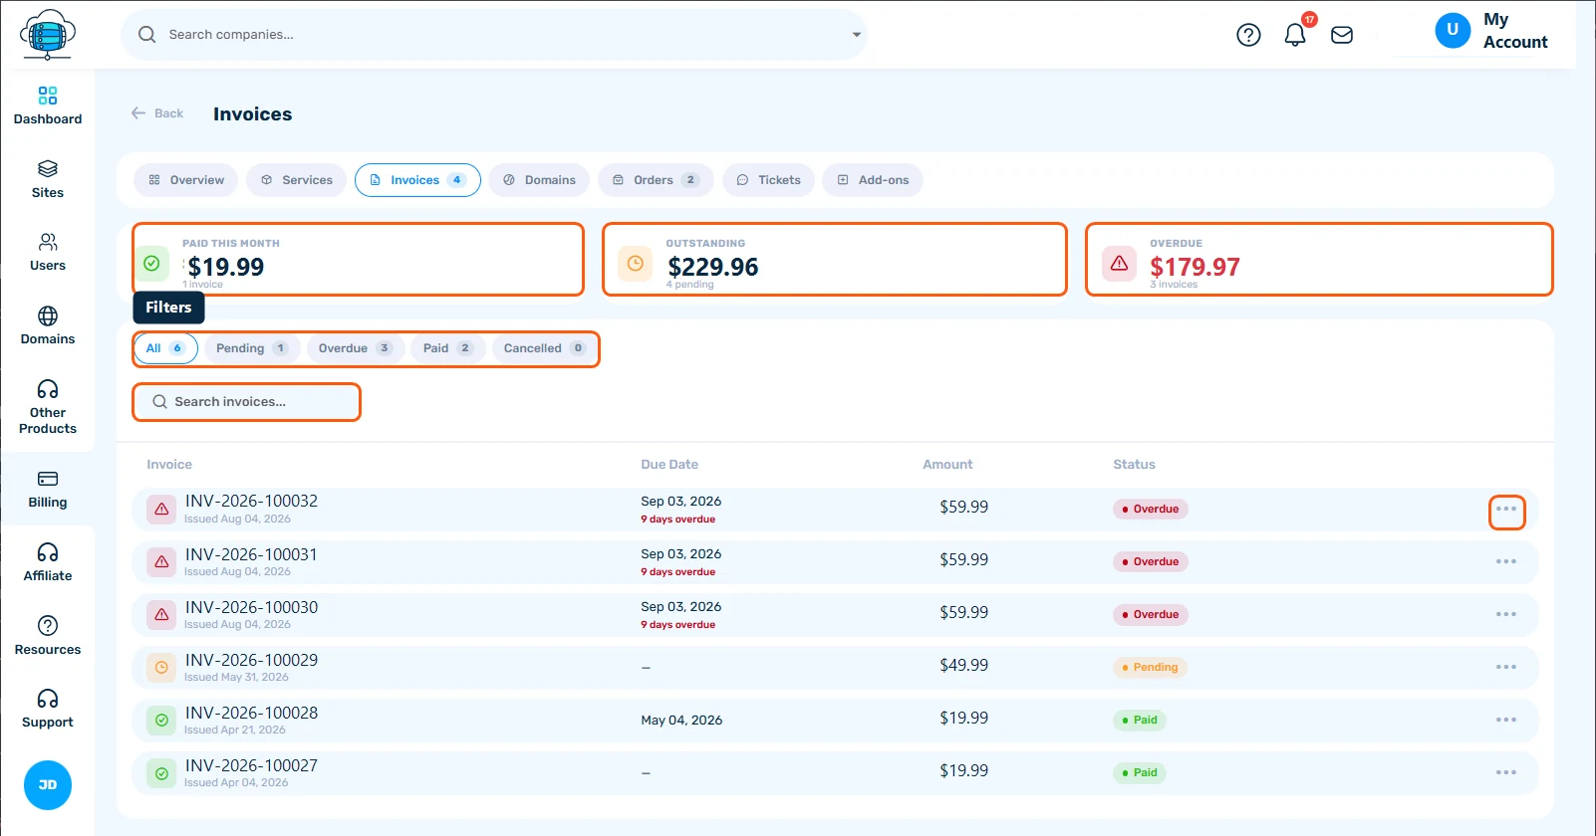The height and width of the screenshot is (836, 1596).
Task: Open the help question mark icon
Action: click(1248, 35)
